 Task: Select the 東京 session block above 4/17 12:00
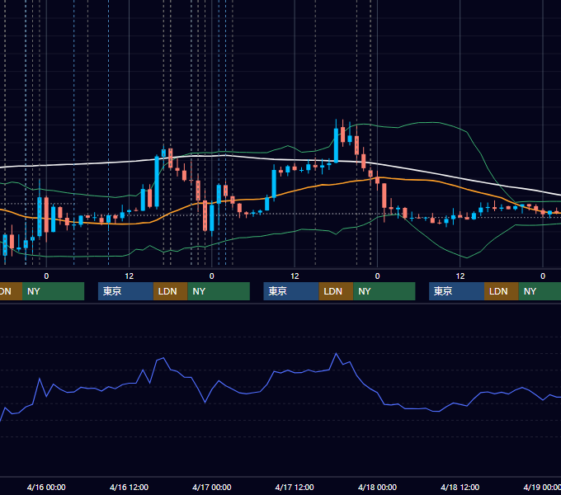[291, 291]
